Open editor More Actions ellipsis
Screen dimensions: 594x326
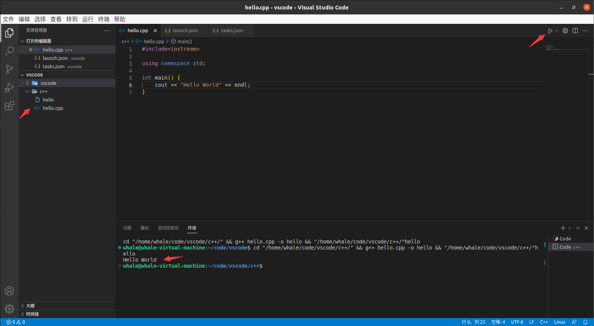[585, 31]
